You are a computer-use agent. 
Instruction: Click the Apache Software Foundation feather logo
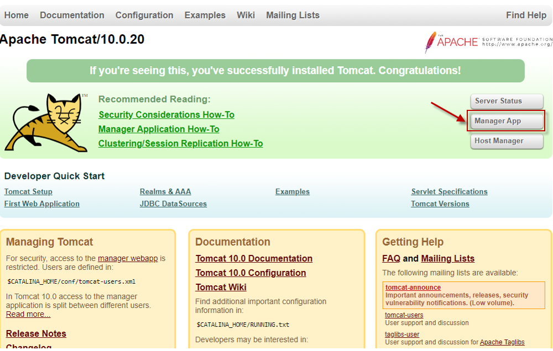click(488, 42)
